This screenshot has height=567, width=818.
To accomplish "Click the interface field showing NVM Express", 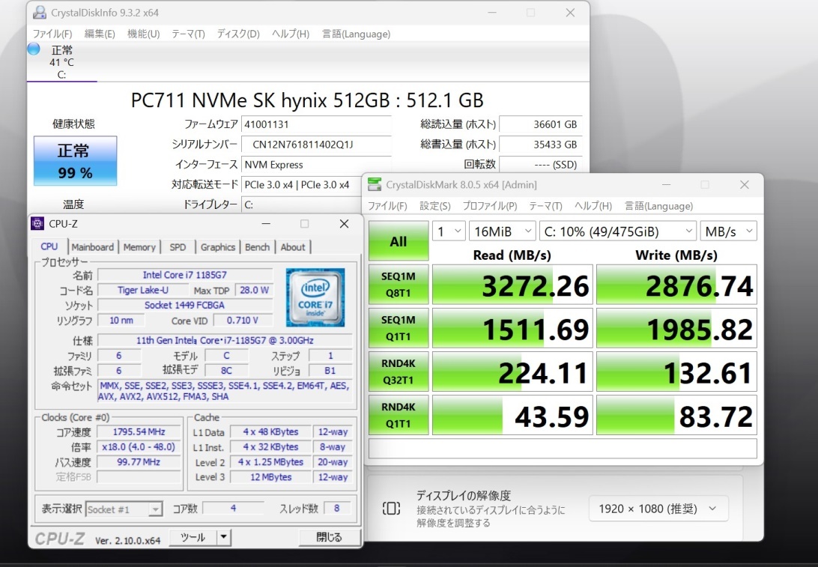I will 316,165.
